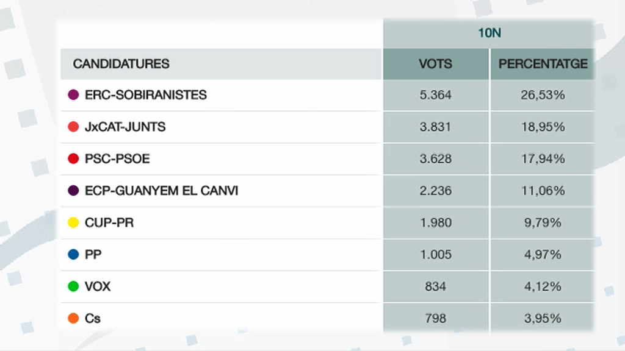Image resolution: width=625 pixels, height=351 pixels.
Task: Click the coral JxCAT-JUNTS color dot
Action: tap(73, 127)
